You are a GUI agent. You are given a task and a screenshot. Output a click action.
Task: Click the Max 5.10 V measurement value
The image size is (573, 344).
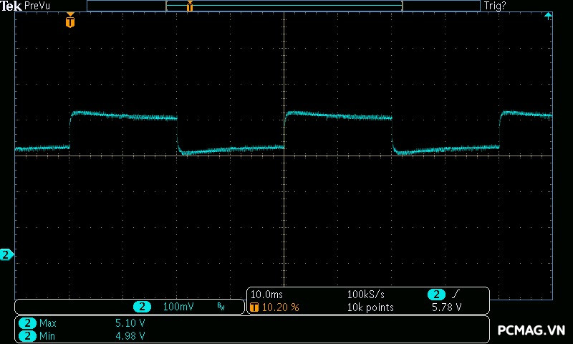[x=130, y=323]
